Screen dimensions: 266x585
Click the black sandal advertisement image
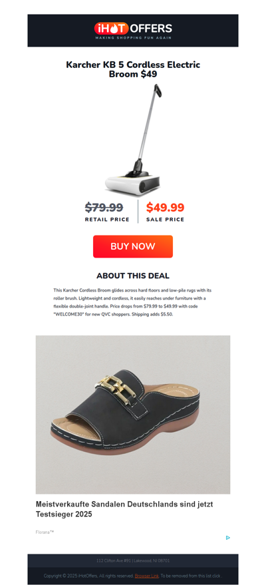(x=133, y=415)
